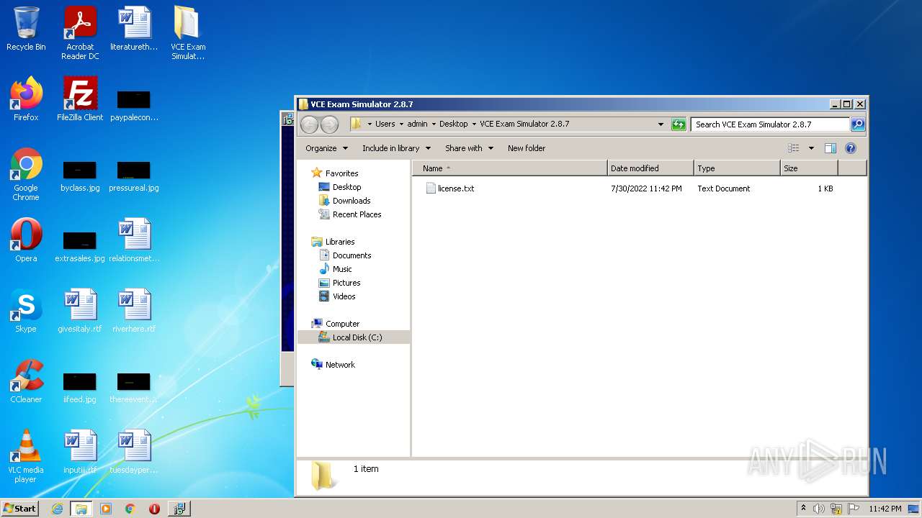Screen dimensions: 922x518
Task: Select extrasales.jpg on desktop
Action: click(x=80, y=247)
